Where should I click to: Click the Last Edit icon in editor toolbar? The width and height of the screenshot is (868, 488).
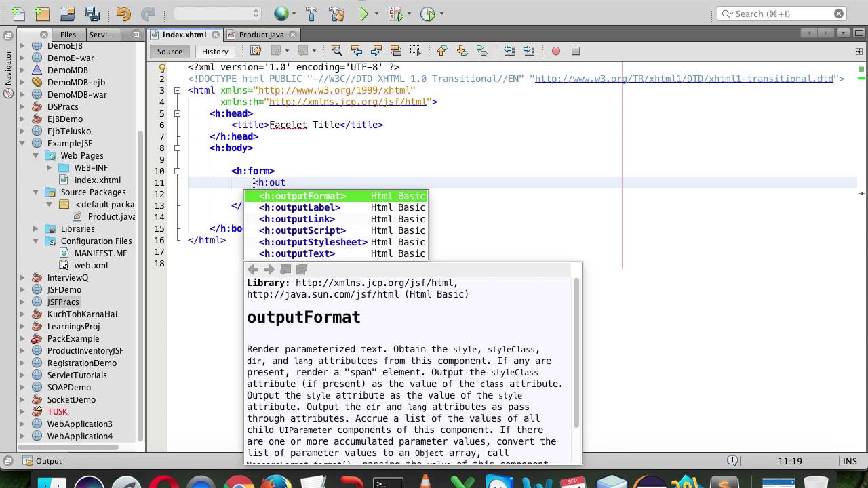pos(256,51)
